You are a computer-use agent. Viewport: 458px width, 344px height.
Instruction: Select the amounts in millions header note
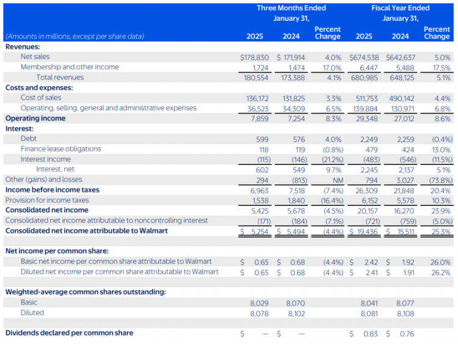(x=75, y=36)
